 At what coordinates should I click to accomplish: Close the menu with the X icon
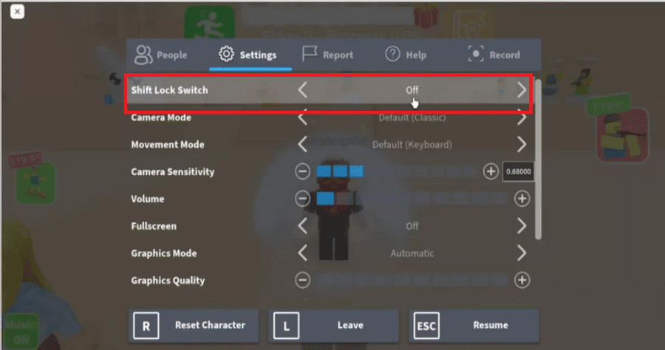pyautogui.click(x=17, y=12)
